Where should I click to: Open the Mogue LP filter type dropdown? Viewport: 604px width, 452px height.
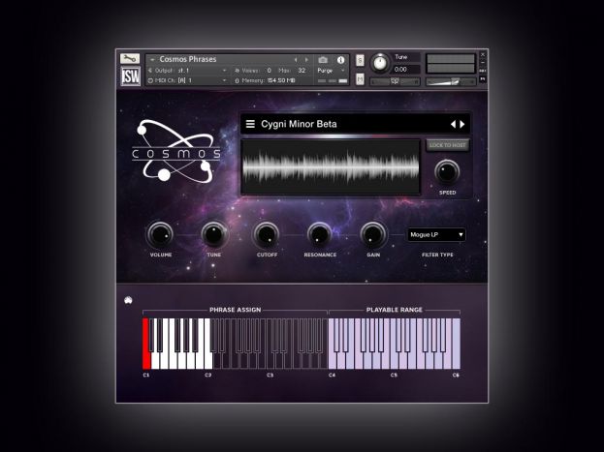(436, 234)
